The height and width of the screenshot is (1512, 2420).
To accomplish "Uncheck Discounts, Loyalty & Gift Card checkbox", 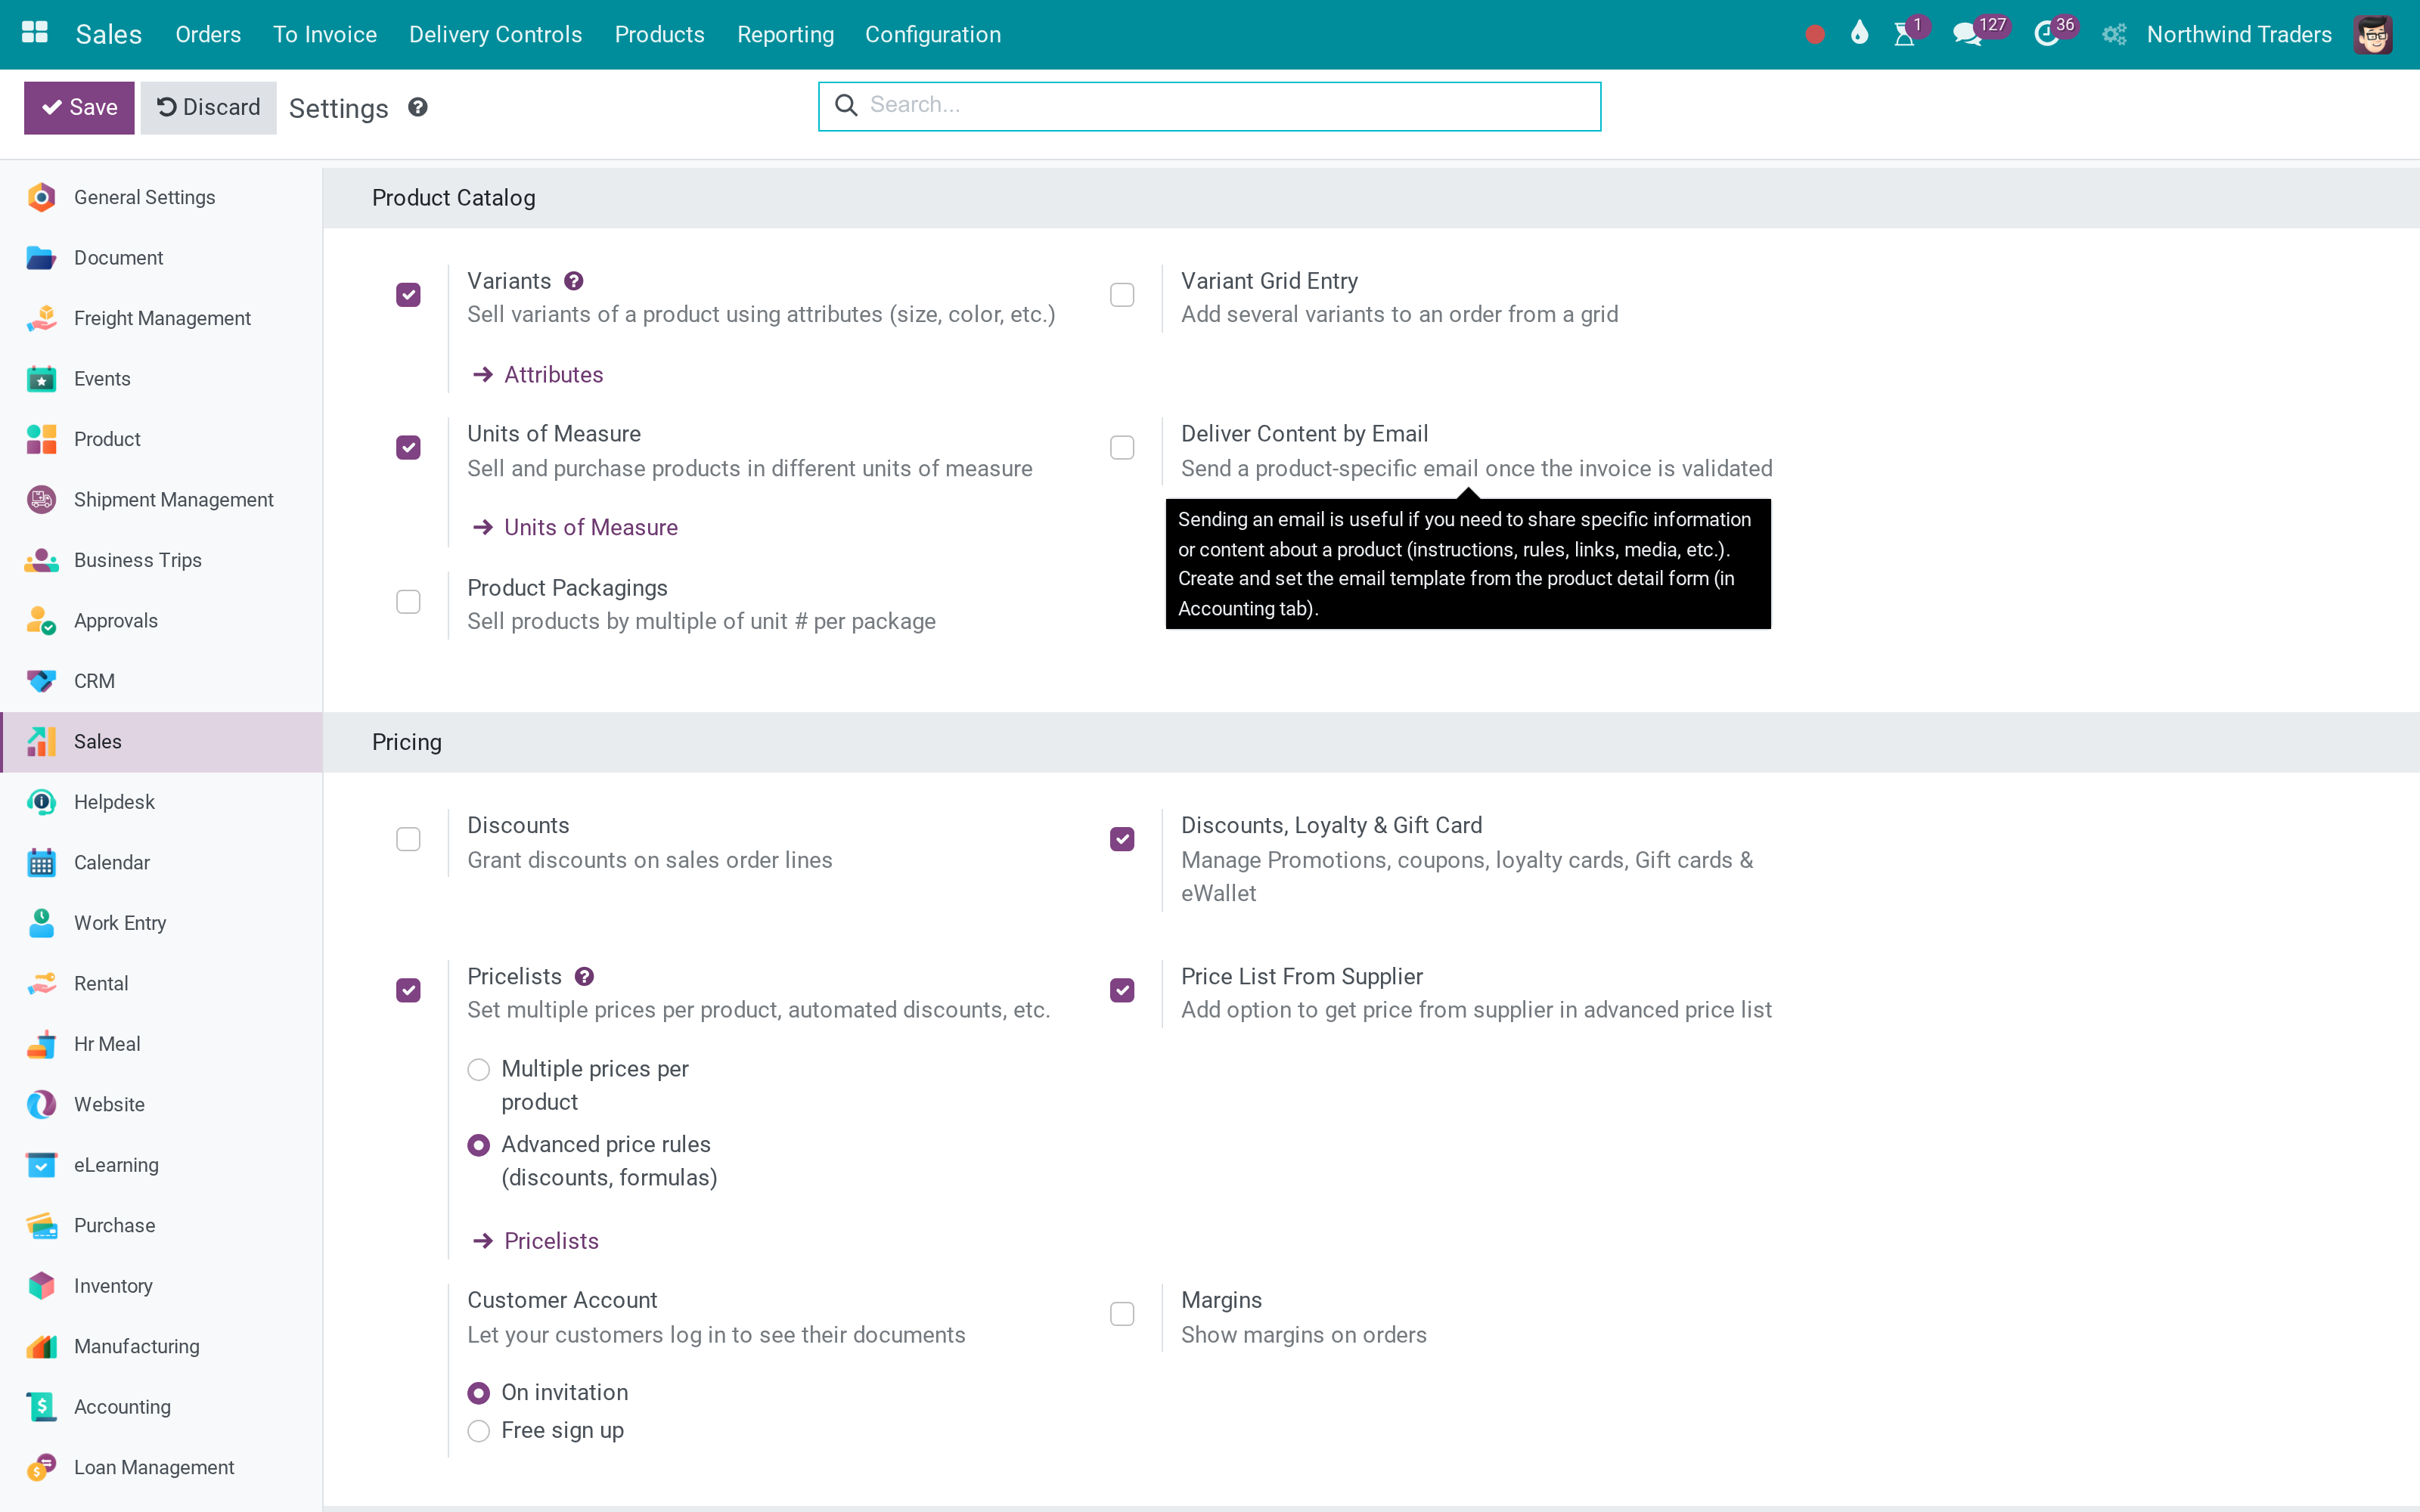I will click(1122, 839).
